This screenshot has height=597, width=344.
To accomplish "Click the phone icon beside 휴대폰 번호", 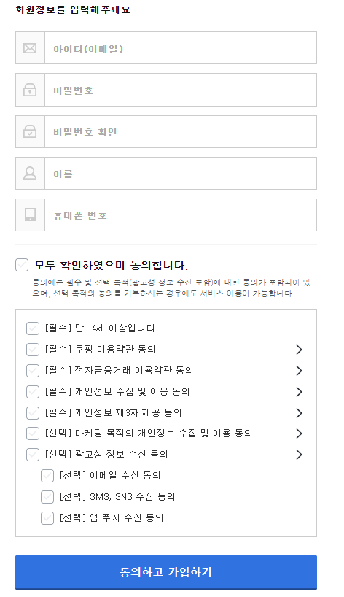I will tap(30, 215).
